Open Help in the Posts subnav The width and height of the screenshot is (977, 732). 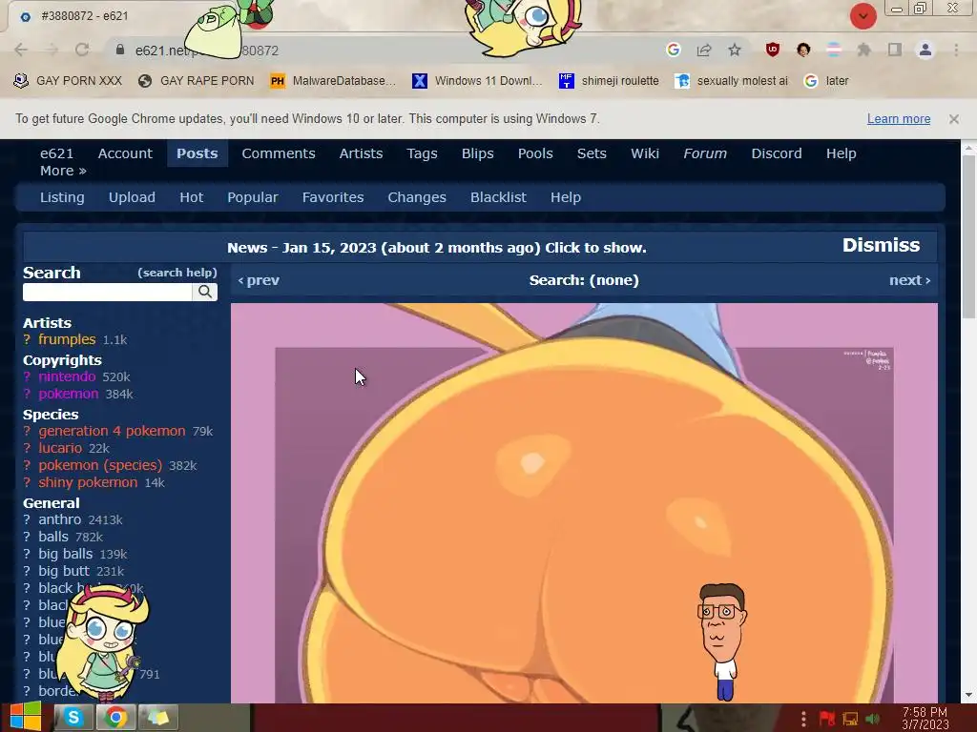tap(566, 197)
